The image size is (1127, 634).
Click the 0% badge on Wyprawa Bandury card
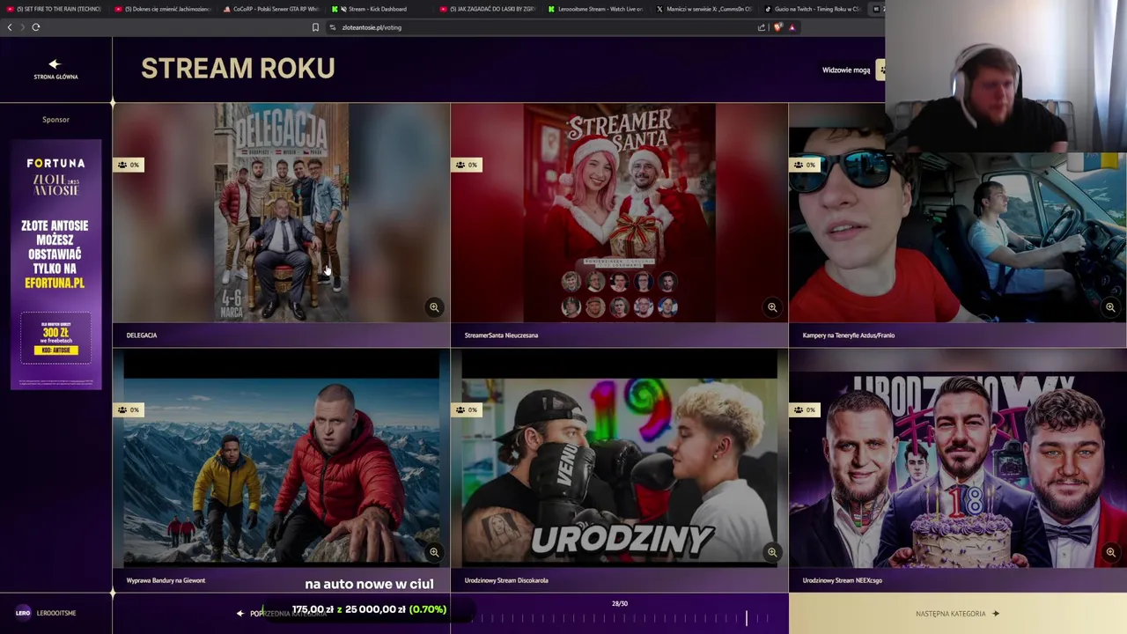point(129,409)
